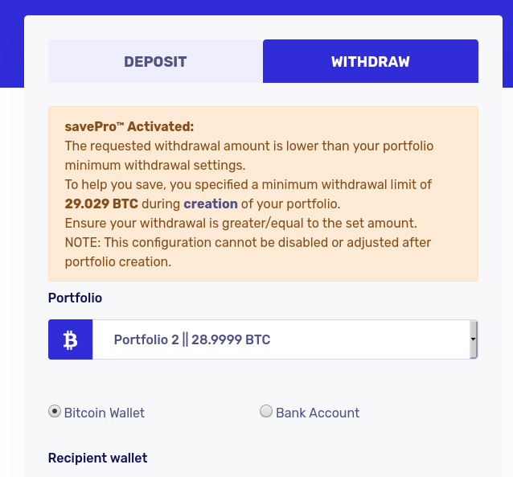513x477 pixels.
Task: Click the 'Bitcoin Wallet' label text
Action: [105, 413]
